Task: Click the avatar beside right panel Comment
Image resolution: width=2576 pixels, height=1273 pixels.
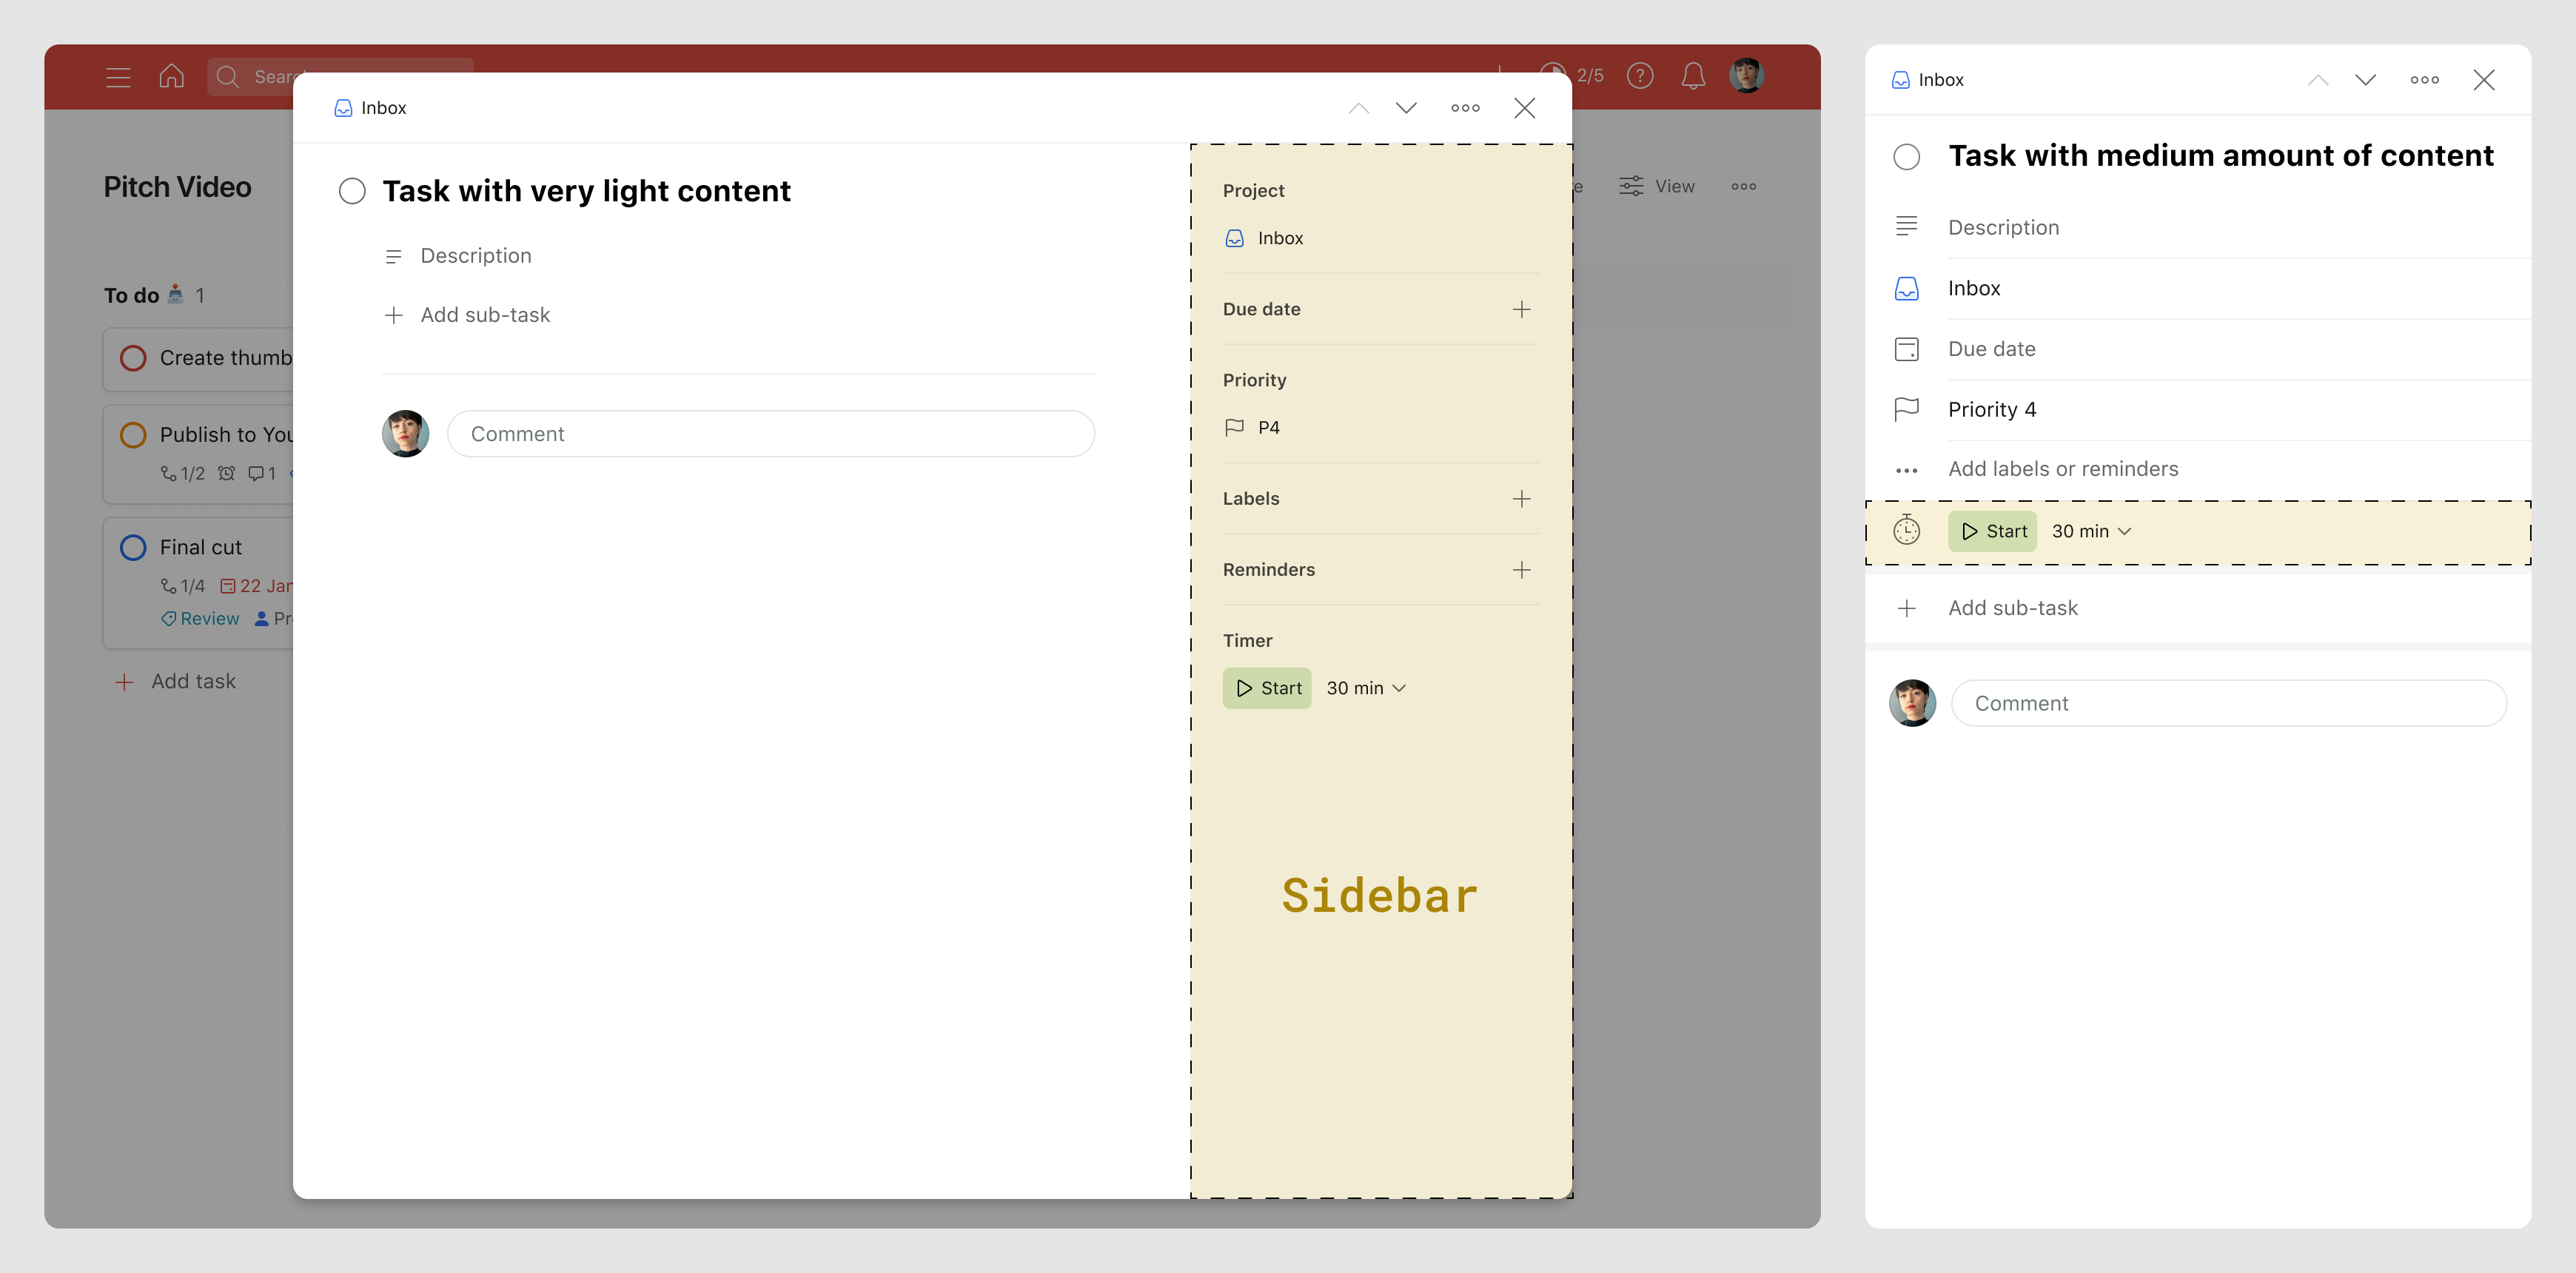Action: pos(1913,703)
